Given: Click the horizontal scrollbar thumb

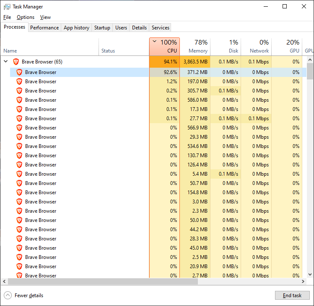Looking at the screenshot, I should click(103, 282).
